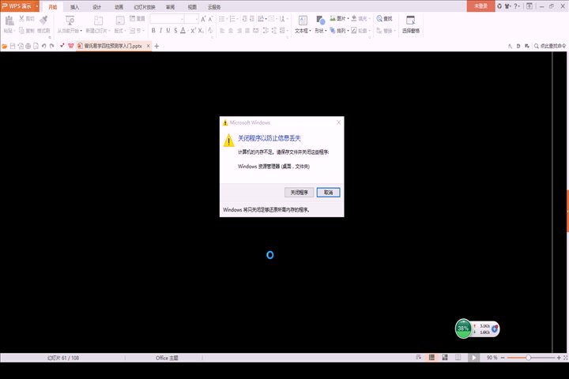The width and height of the screenshot is (569, 379).
Task: Click the numbered list icon
Action: point(232,19)
